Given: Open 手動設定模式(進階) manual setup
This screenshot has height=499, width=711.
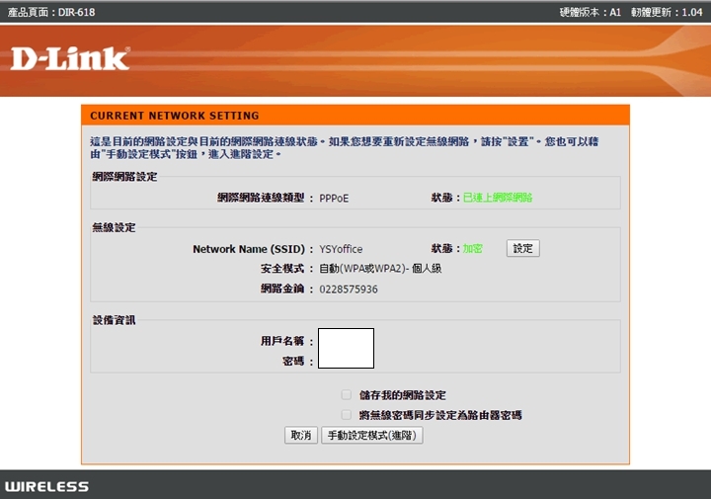Looking at the screenshot, I should [372, 435].
